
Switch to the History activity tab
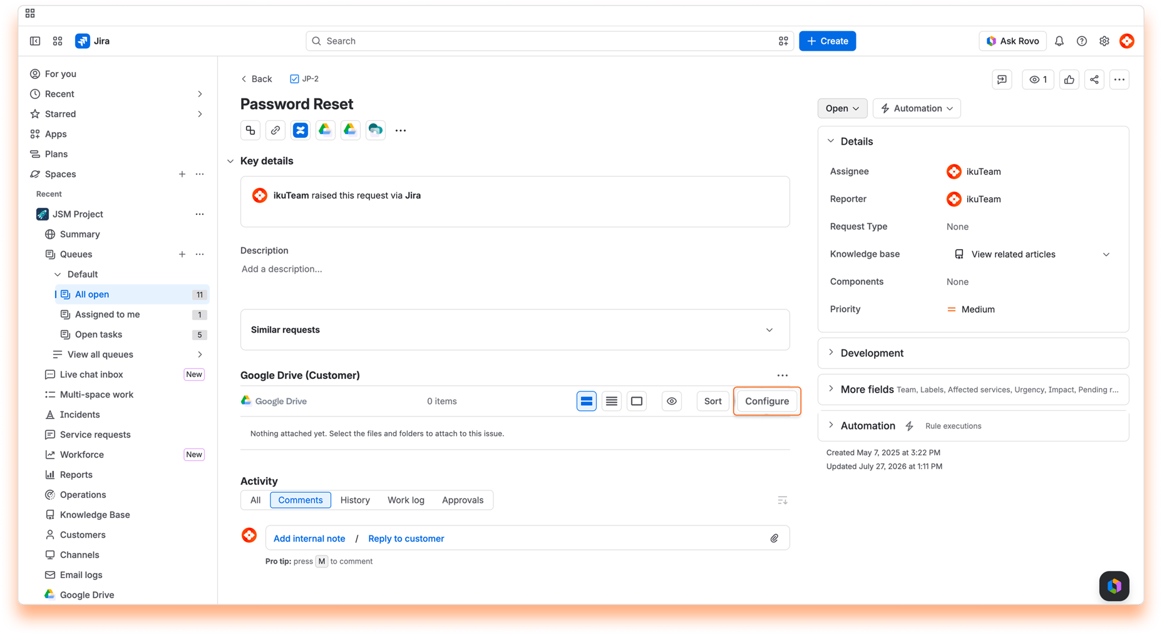click(355, 500)
